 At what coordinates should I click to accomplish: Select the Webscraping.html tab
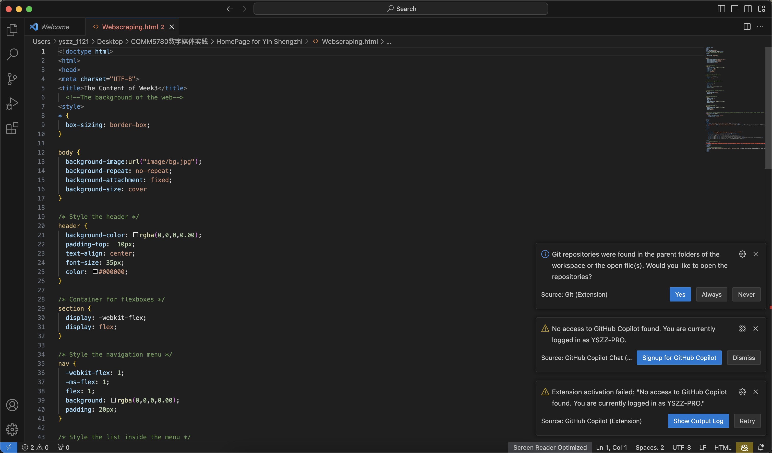click(x=130, y=27)
